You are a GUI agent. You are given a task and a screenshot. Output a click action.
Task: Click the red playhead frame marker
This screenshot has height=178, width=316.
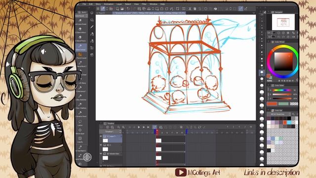point(157,132)
